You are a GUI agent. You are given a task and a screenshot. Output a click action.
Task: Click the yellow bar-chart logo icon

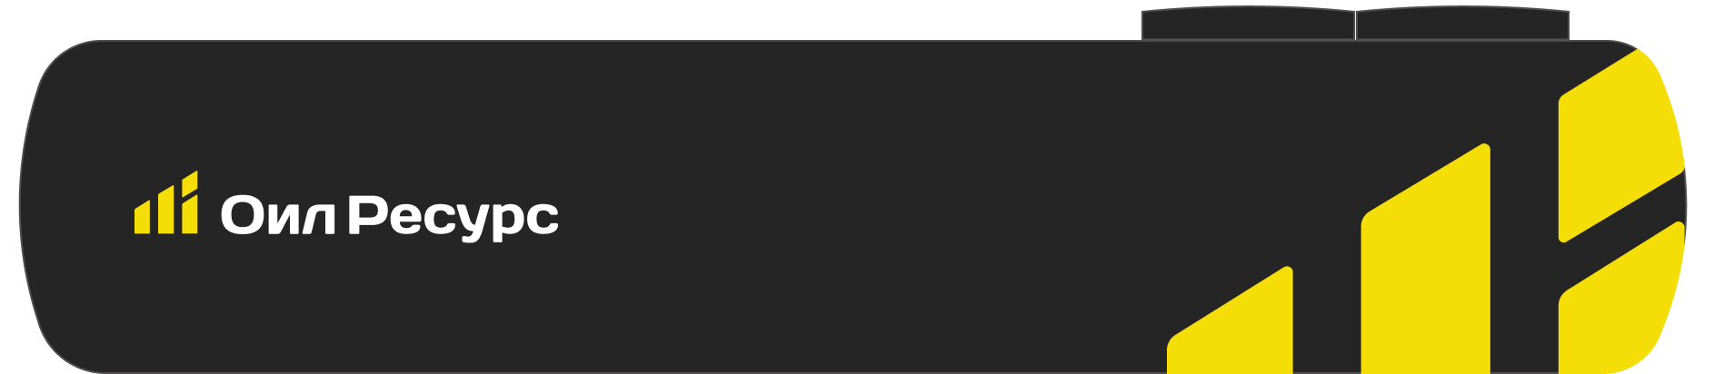[x=166, y=202]
